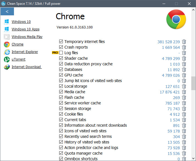Click the PRO badge beside Log files
Image resolution: width=196 pixels, height=161 pixels.
tap(55, 52)
